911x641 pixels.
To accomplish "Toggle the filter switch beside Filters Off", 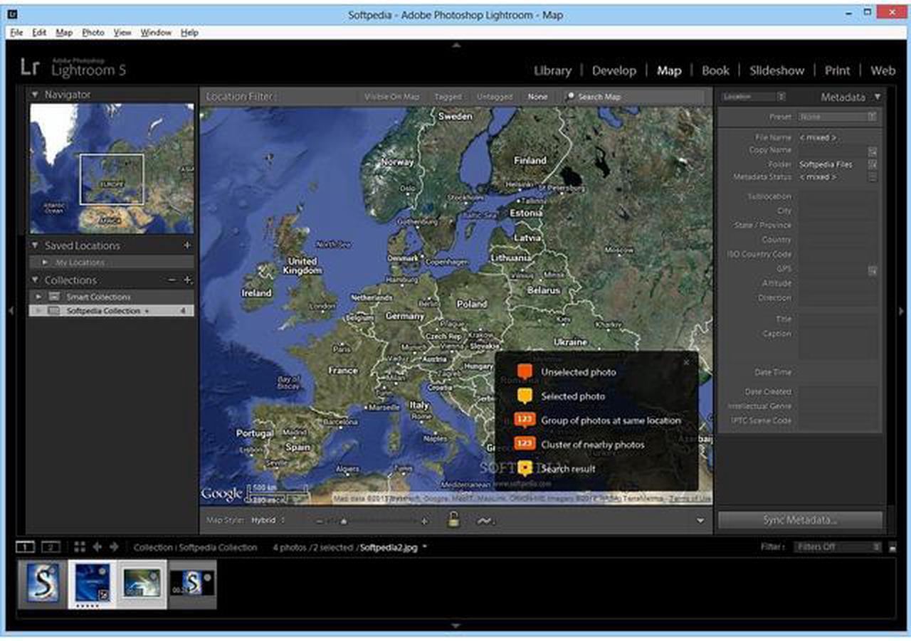I will (892, 547).
